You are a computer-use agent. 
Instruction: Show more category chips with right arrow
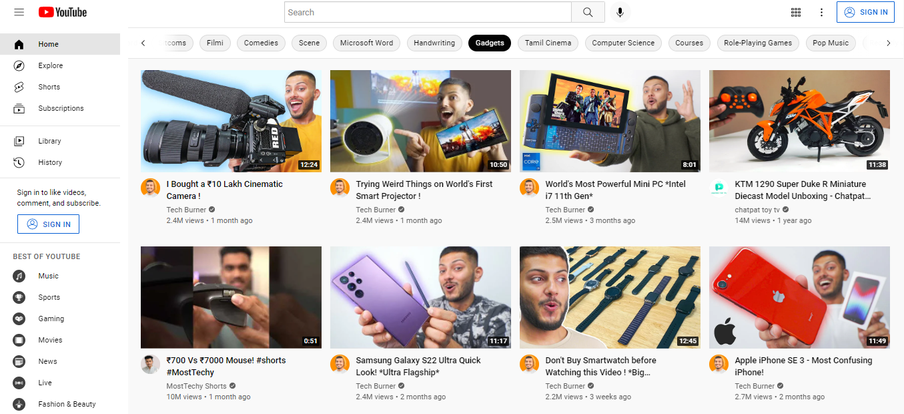coord(888,43)
